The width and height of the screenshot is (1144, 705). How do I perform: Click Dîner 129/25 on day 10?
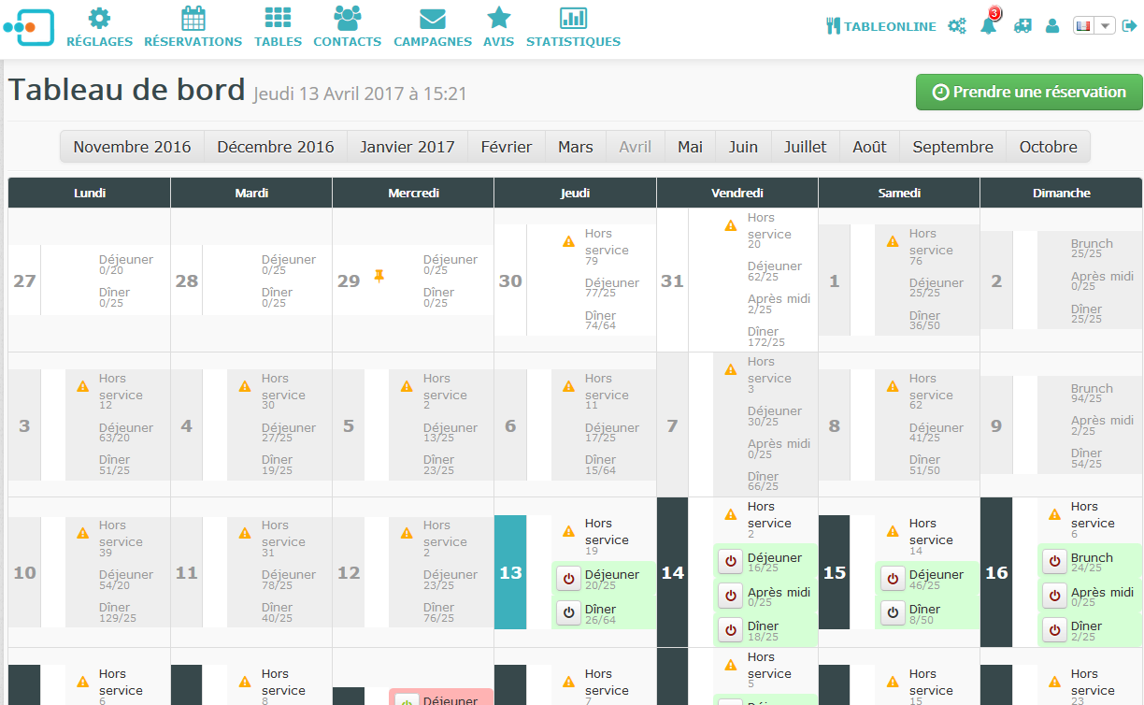[118, 612]
